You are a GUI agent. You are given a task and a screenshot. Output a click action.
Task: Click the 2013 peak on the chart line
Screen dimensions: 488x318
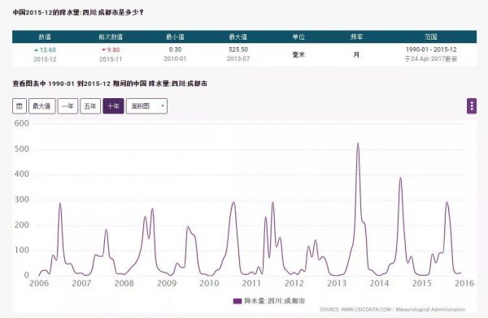coord(358,144)
